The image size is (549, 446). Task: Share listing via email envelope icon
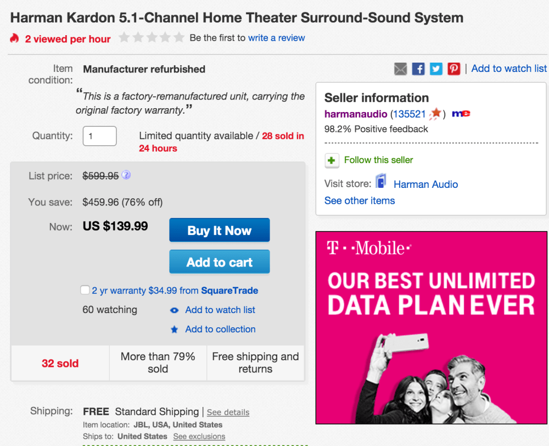pyautogui.click(x=401, y=69)
